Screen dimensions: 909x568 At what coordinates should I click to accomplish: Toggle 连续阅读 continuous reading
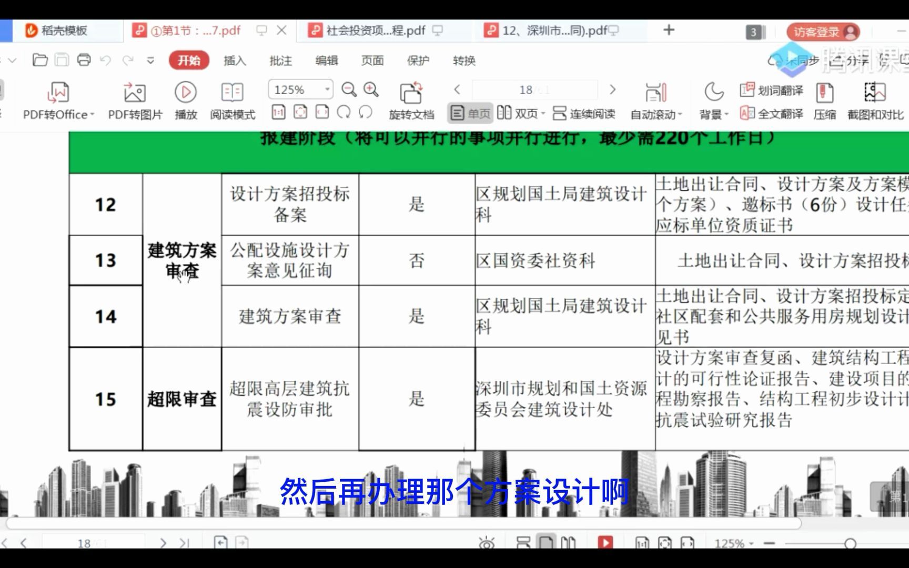click(584, 113)
